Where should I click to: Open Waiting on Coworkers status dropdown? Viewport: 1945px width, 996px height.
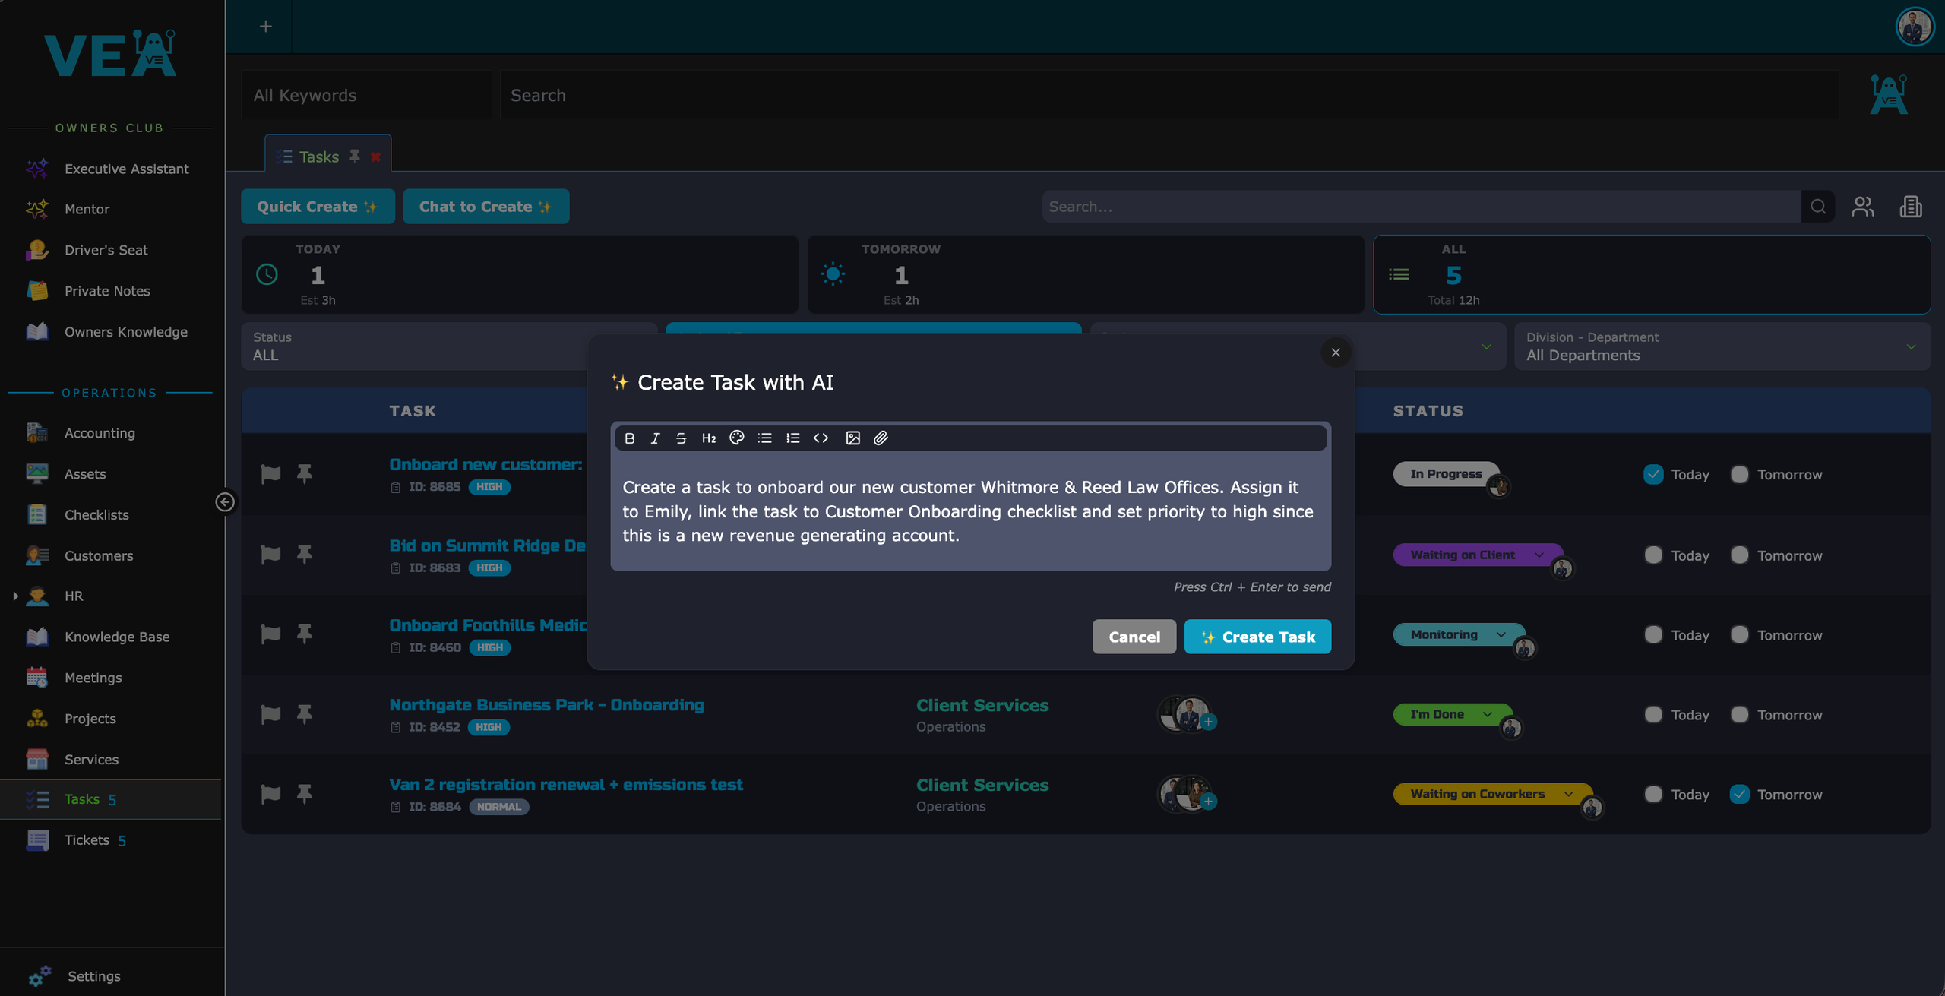point(1492,794)
